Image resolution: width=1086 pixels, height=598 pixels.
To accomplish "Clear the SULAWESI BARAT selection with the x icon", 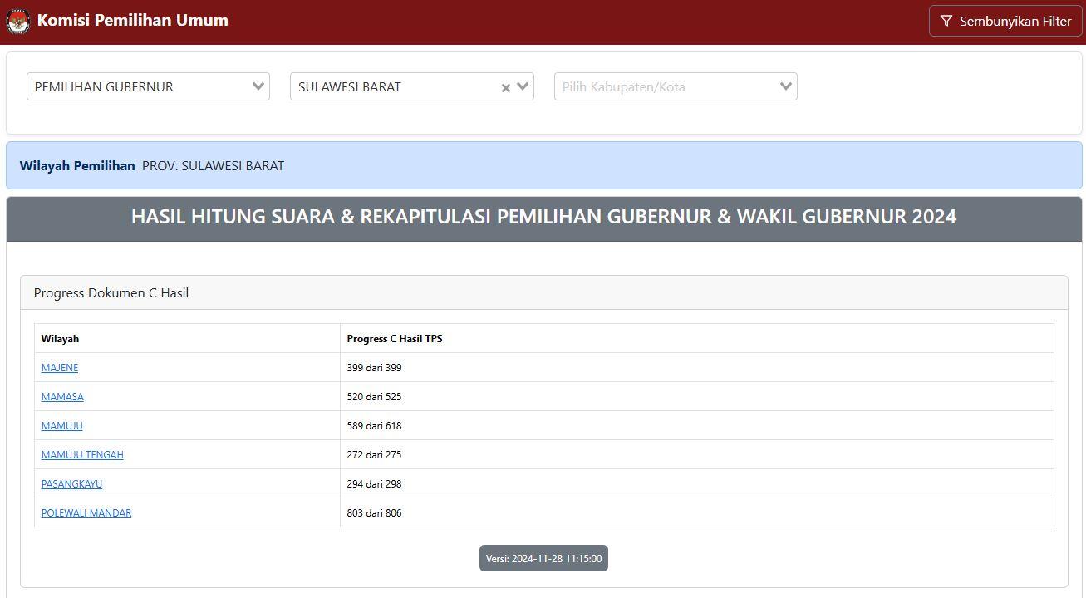I will [505, 87].
